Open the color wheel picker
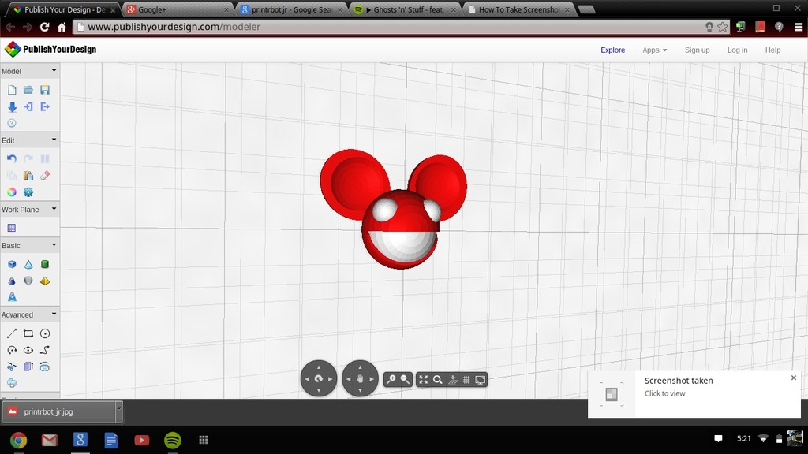Image resolution: width=808 pixels, height=454 pixels. tap(12, 192)
